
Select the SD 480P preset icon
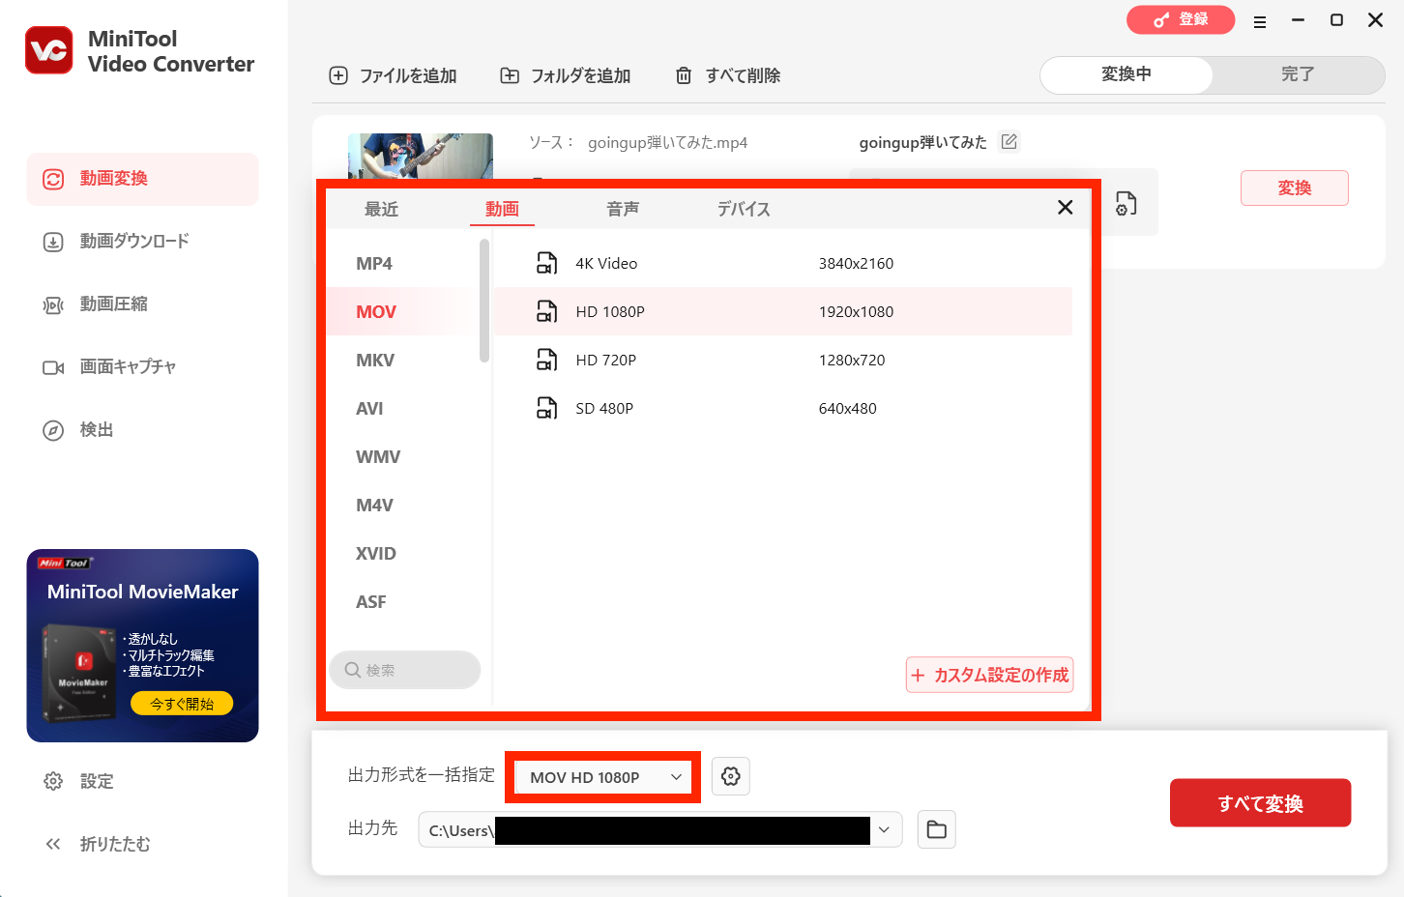pos(547,408)
